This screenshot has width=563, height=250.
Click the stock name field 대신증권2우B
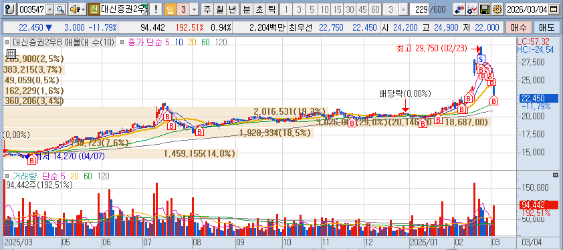[124, 10]
